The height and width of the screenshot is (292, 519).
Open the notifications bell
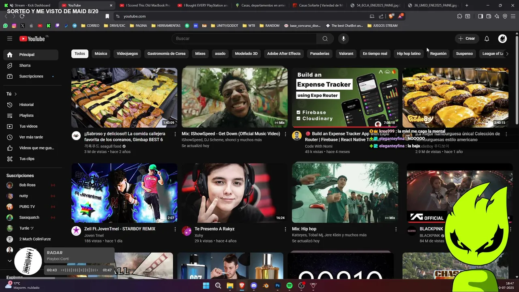(487, 39)
